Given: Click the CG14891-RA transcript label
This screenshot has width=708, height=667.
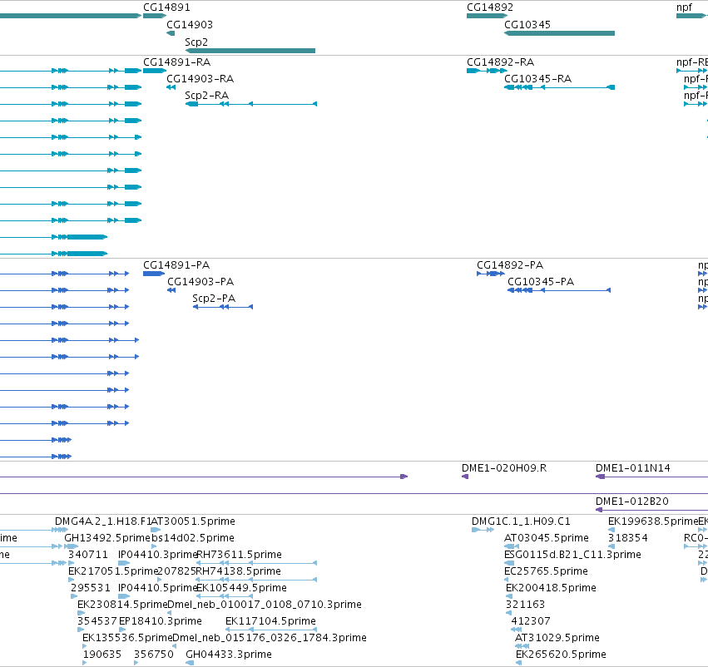Looking at the screenshot, I should coord(177,62).
